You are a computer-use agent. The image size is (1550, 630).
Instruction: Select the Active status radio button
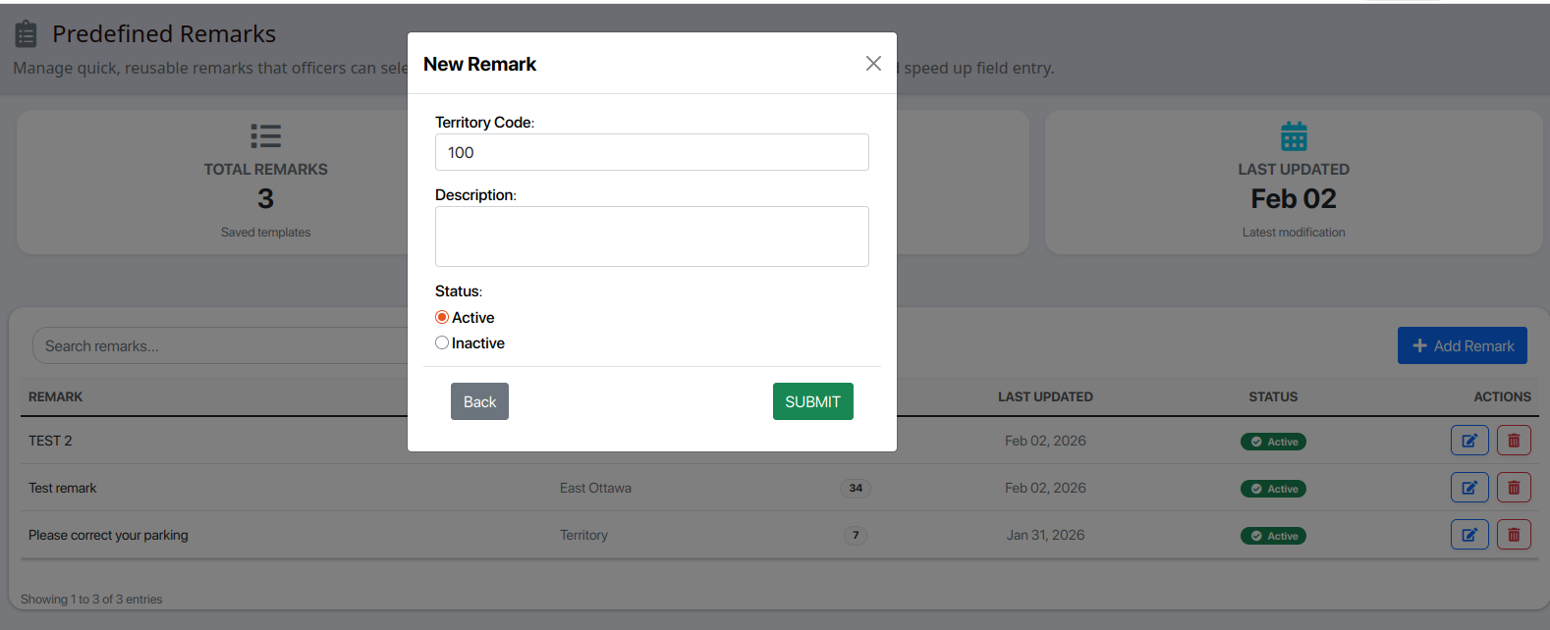pos(442,317)
